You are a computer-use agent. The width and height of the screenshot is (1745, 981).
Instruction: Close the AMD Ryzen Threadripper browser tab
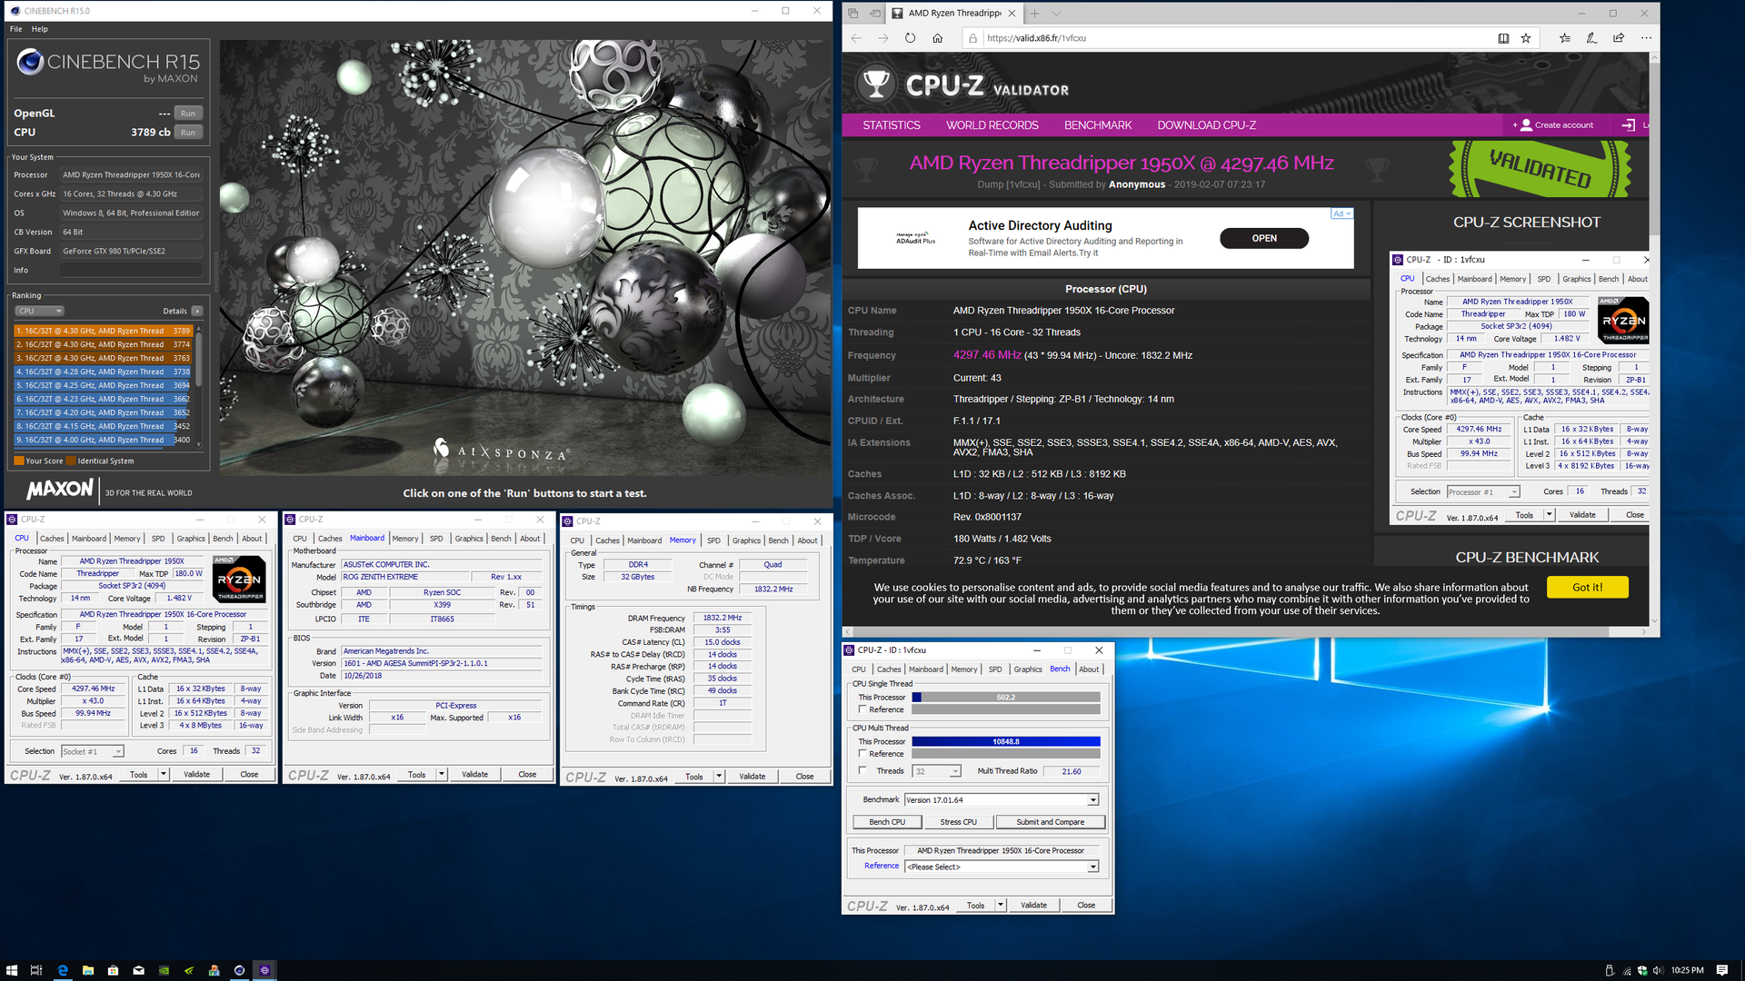[1012, 14]
